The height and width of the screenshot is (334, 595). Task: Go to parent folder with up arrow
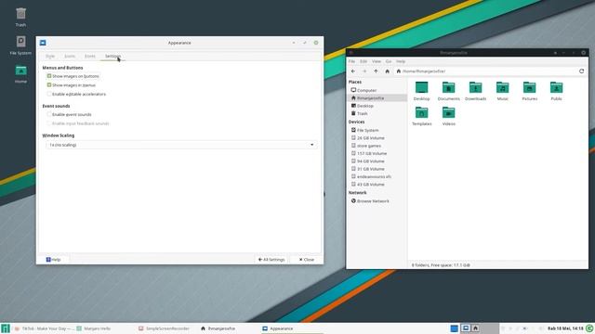(x=376, y=71)
